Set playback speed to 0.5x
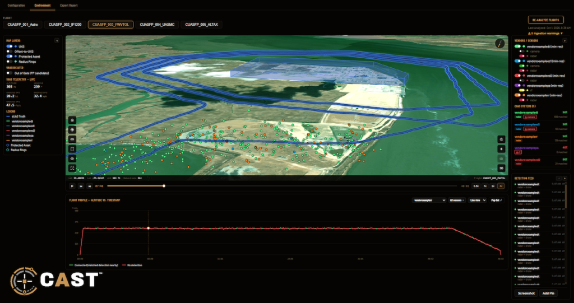 (x=476, y=186)
